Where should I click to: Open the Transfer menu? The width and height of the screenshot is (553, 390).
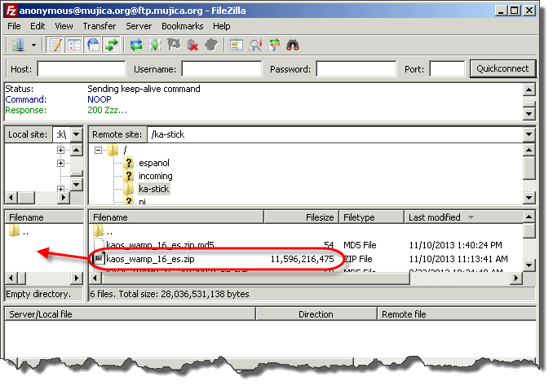pos(100,26)
